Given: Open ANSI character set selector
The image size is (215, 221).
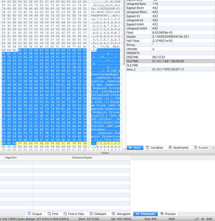Looking at the screenshot, I should pyautogui.click(x=172, y=219).
